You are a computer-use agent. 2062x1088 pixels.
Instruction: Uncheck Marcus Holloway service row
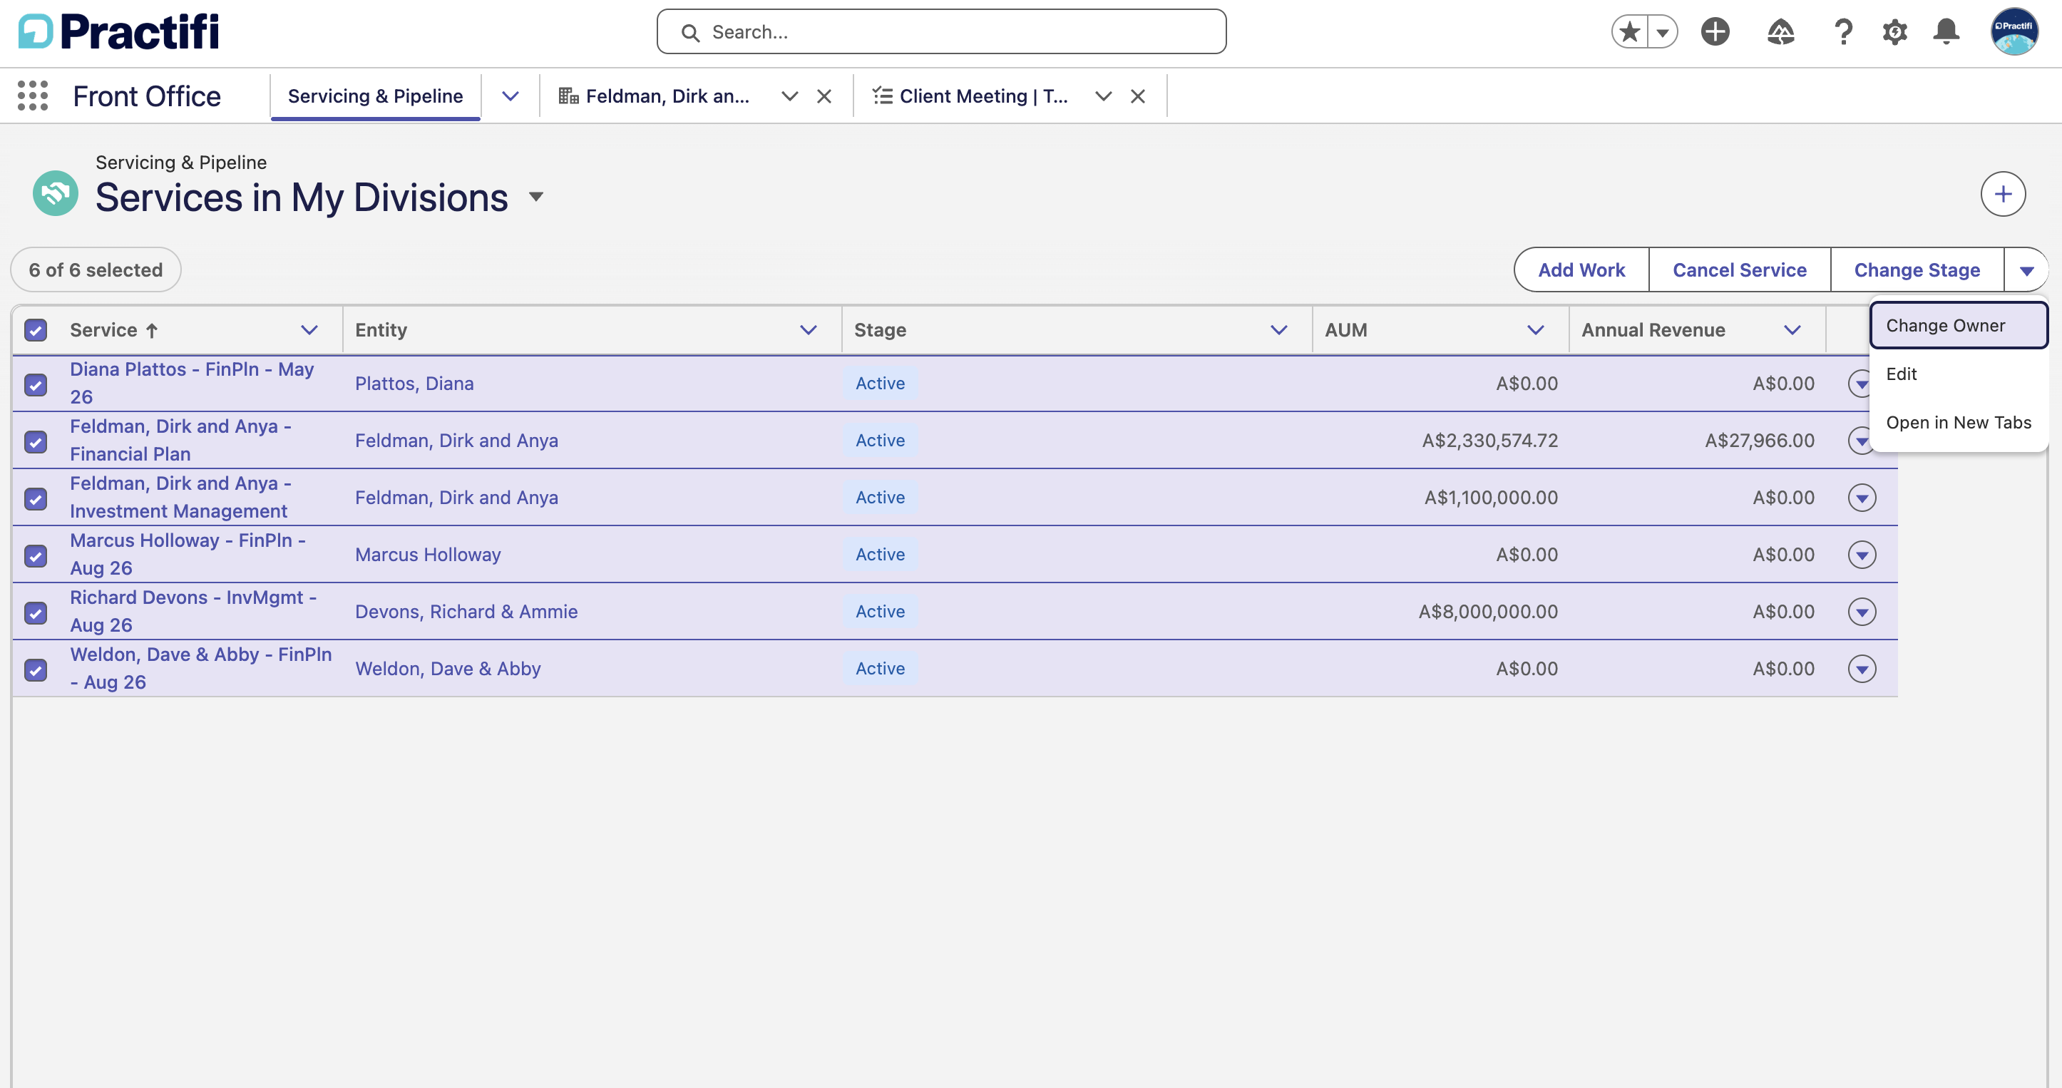[x=35, y=555]
